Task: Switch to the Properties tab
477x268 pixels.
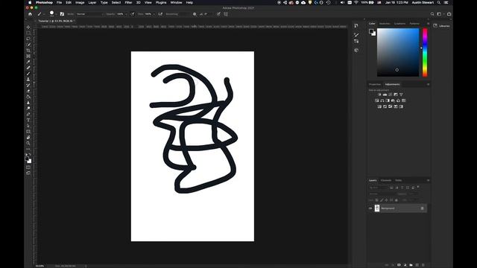Action: pyautogui.click(x=375, y=84)
